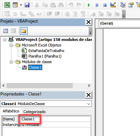The width and height of the screenshot is (140, 136).
Task: Stop execution with the Reset square button
Action: point(105,5)
